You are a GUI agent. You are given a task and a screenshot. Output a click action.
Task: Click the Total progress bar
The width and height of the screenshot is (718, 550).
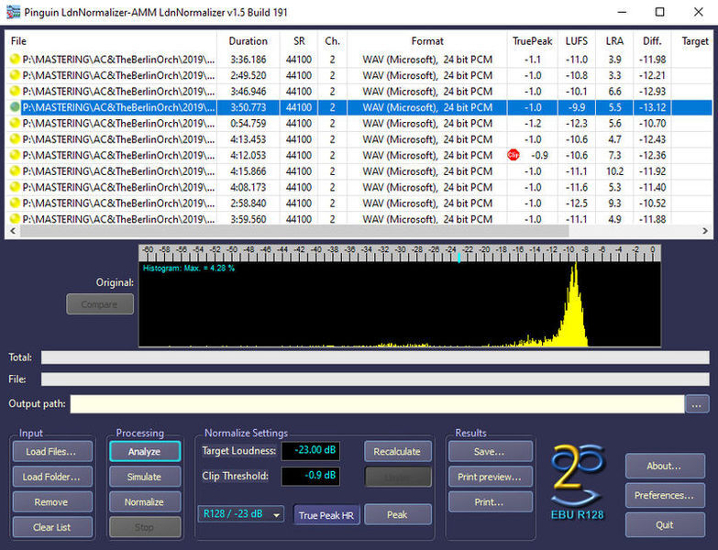pos(375,357)
